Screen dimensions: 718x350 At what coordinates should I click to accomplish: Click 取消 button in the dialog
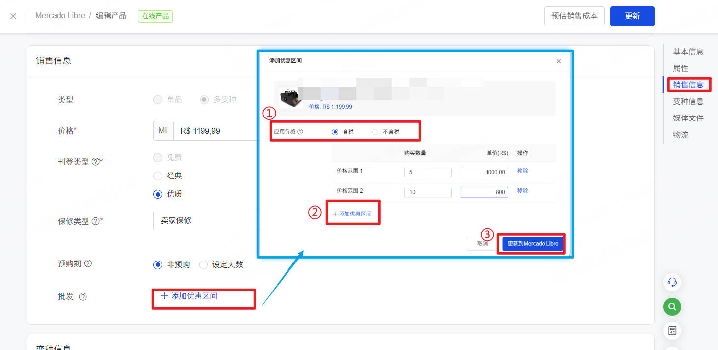[482, 244]
